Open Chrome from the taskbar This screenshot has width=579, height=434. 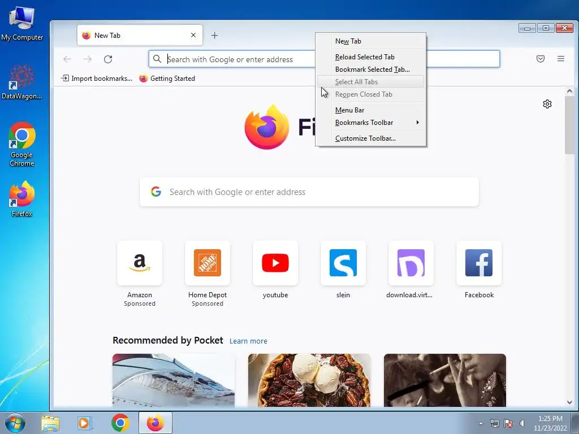pos(120,423)
